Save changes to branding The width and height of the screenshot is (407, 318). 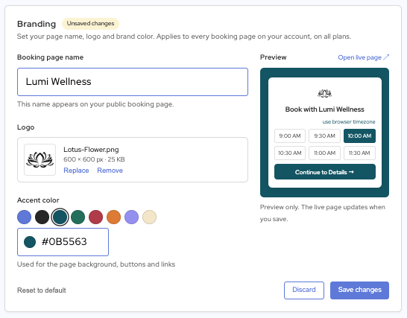pos(359,290)
